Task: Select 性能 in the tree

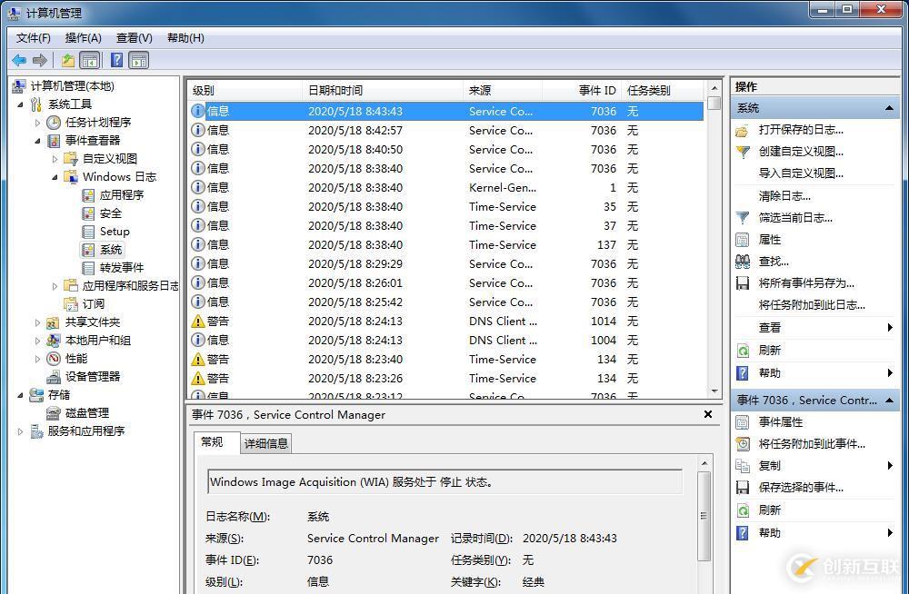Action: click(76, 358)
